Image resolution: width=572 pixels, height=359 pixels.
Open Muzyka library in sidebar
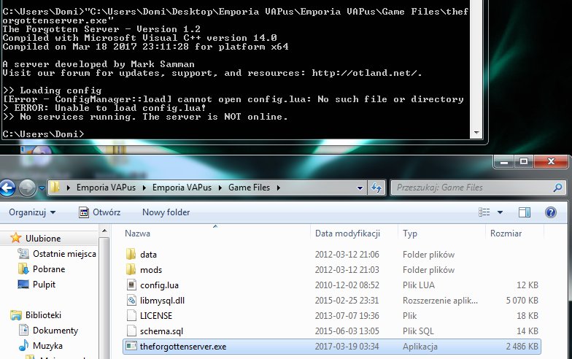coord(48,346)
